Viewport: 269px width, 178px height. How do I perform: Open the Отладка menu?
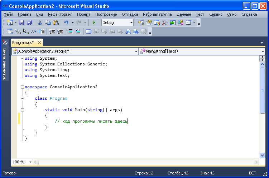pos(130,14)
